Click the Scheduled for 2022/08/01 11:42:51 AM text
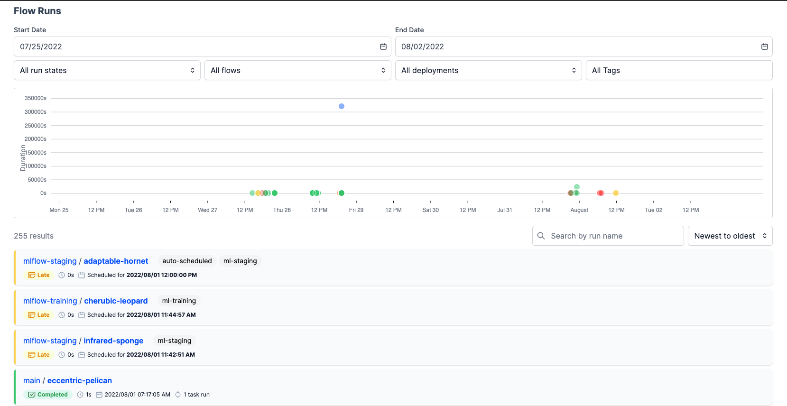This screenshot has height=406, width=787. pyautogui.click(x=141, y=355)
